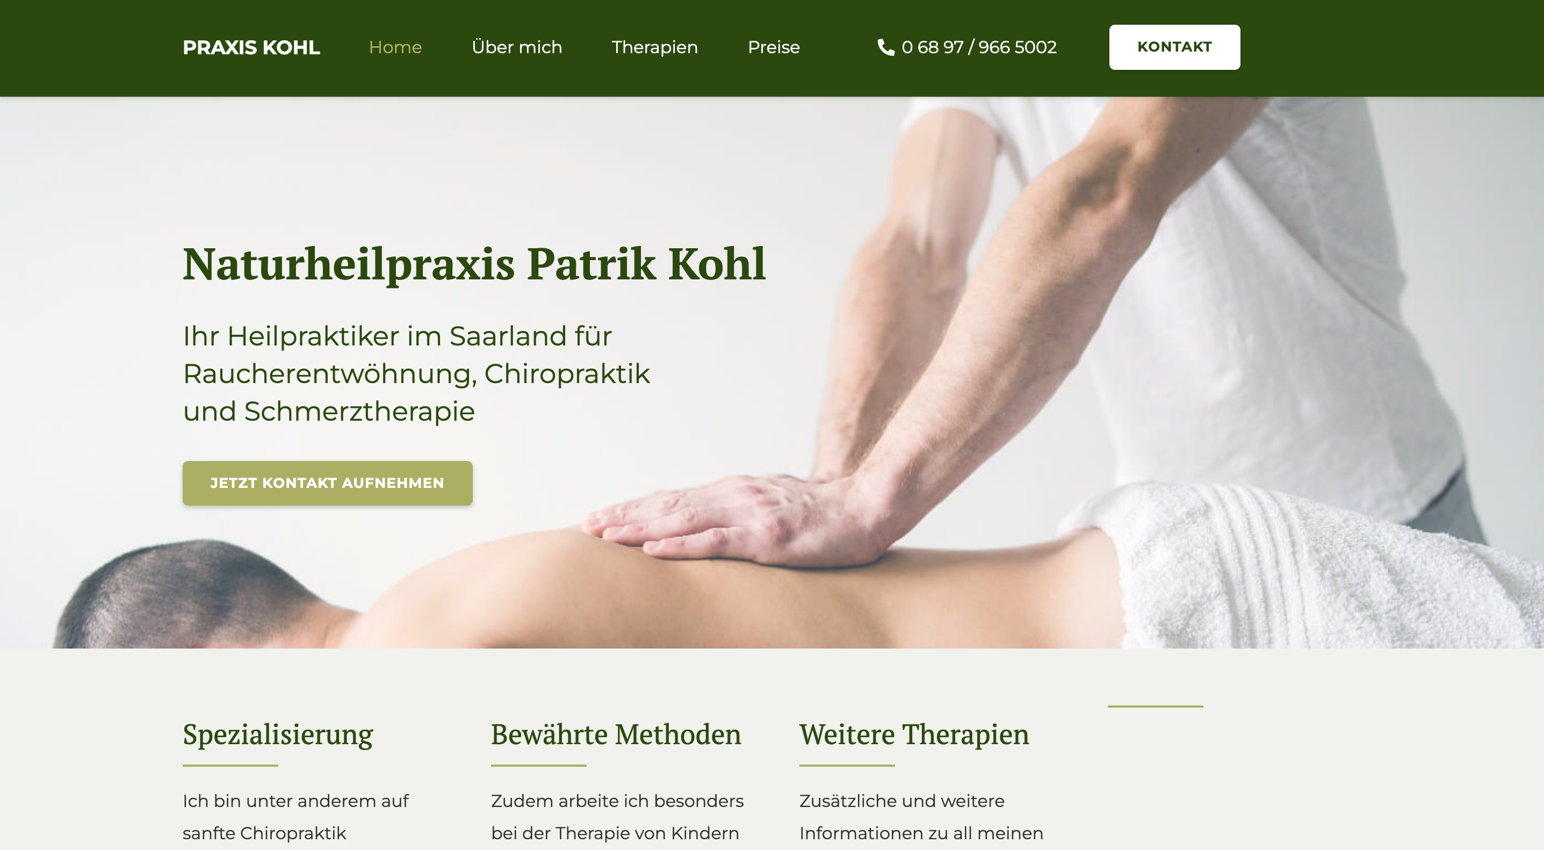Screen dimensions: 1544x850
Task: Open the Home menu item
Action: click(x=395, y=47)
